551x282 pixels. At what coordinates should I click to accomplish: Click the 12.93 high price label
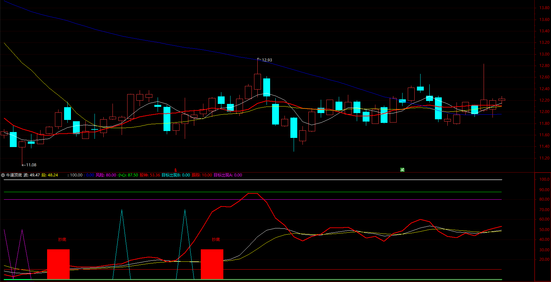[x=267, y=60]
